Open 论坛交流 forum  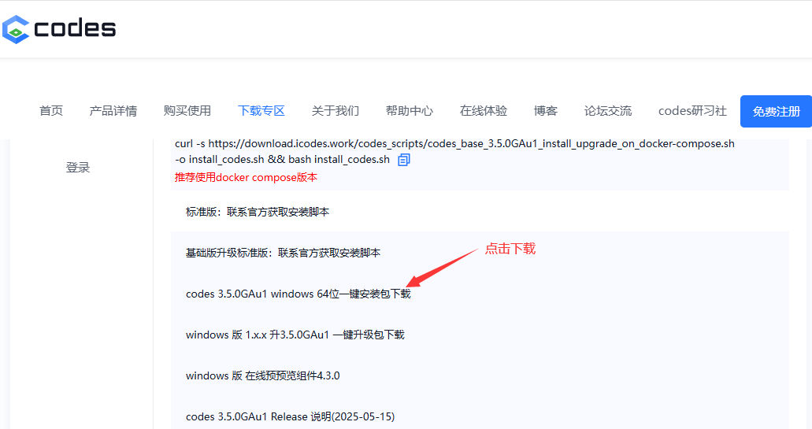pos(608,111)
